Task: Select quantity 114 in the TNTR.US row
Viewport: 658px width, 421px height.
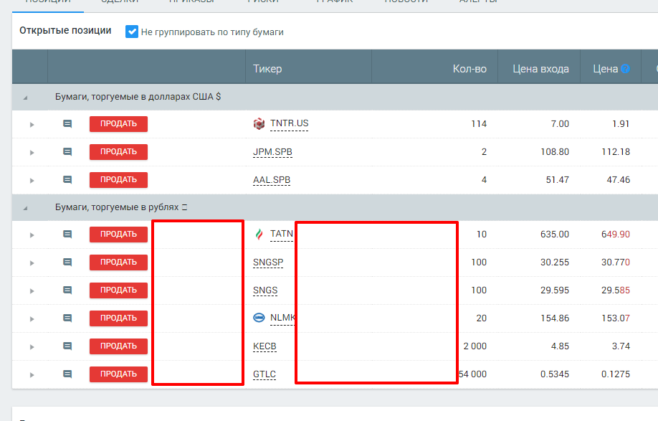Action: (x=479, y=124)
